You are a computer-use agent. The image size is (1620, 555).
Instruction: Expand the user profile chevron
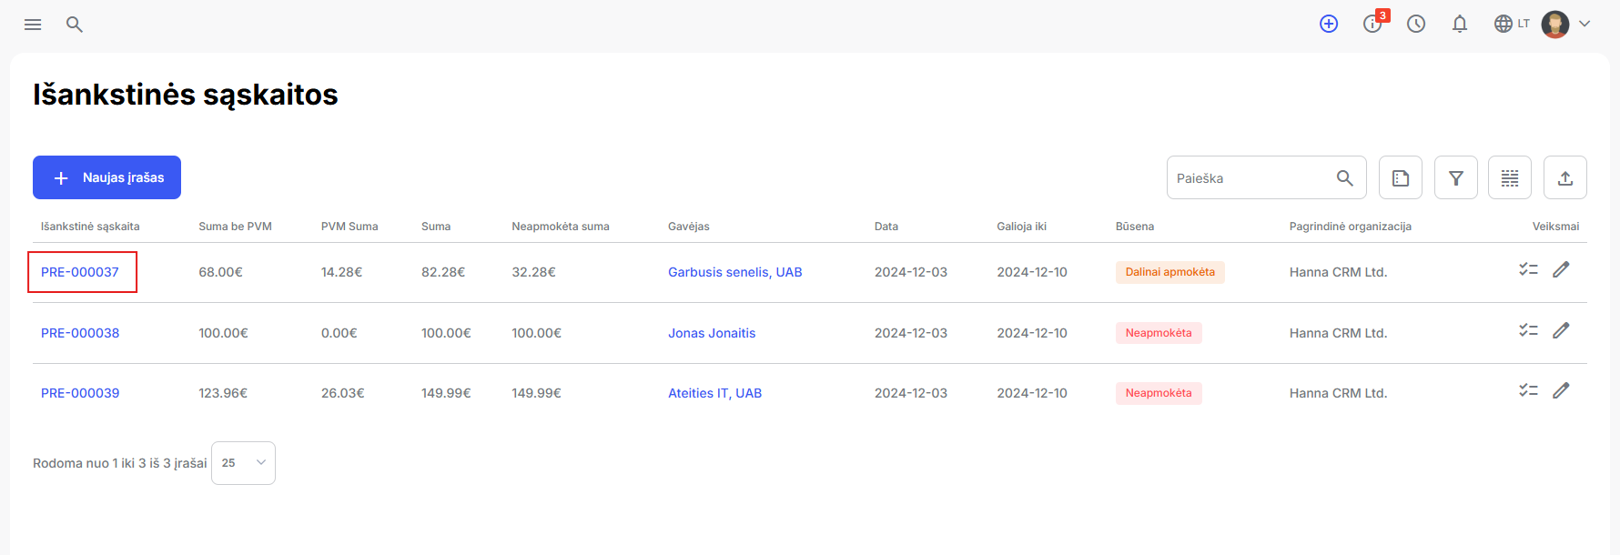(x=1585, y=24)
